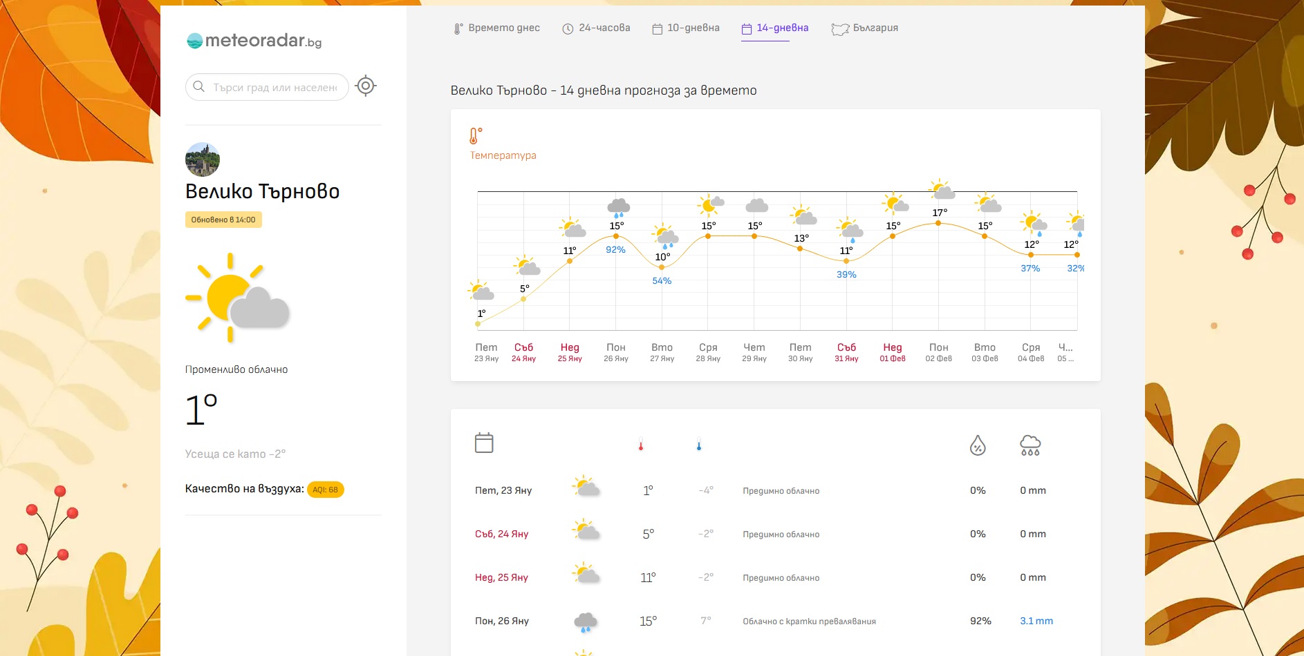This screenshot has height=656, width=1304.
Task: Select the 14-дневна forecast tab
Action: (774, 28)
